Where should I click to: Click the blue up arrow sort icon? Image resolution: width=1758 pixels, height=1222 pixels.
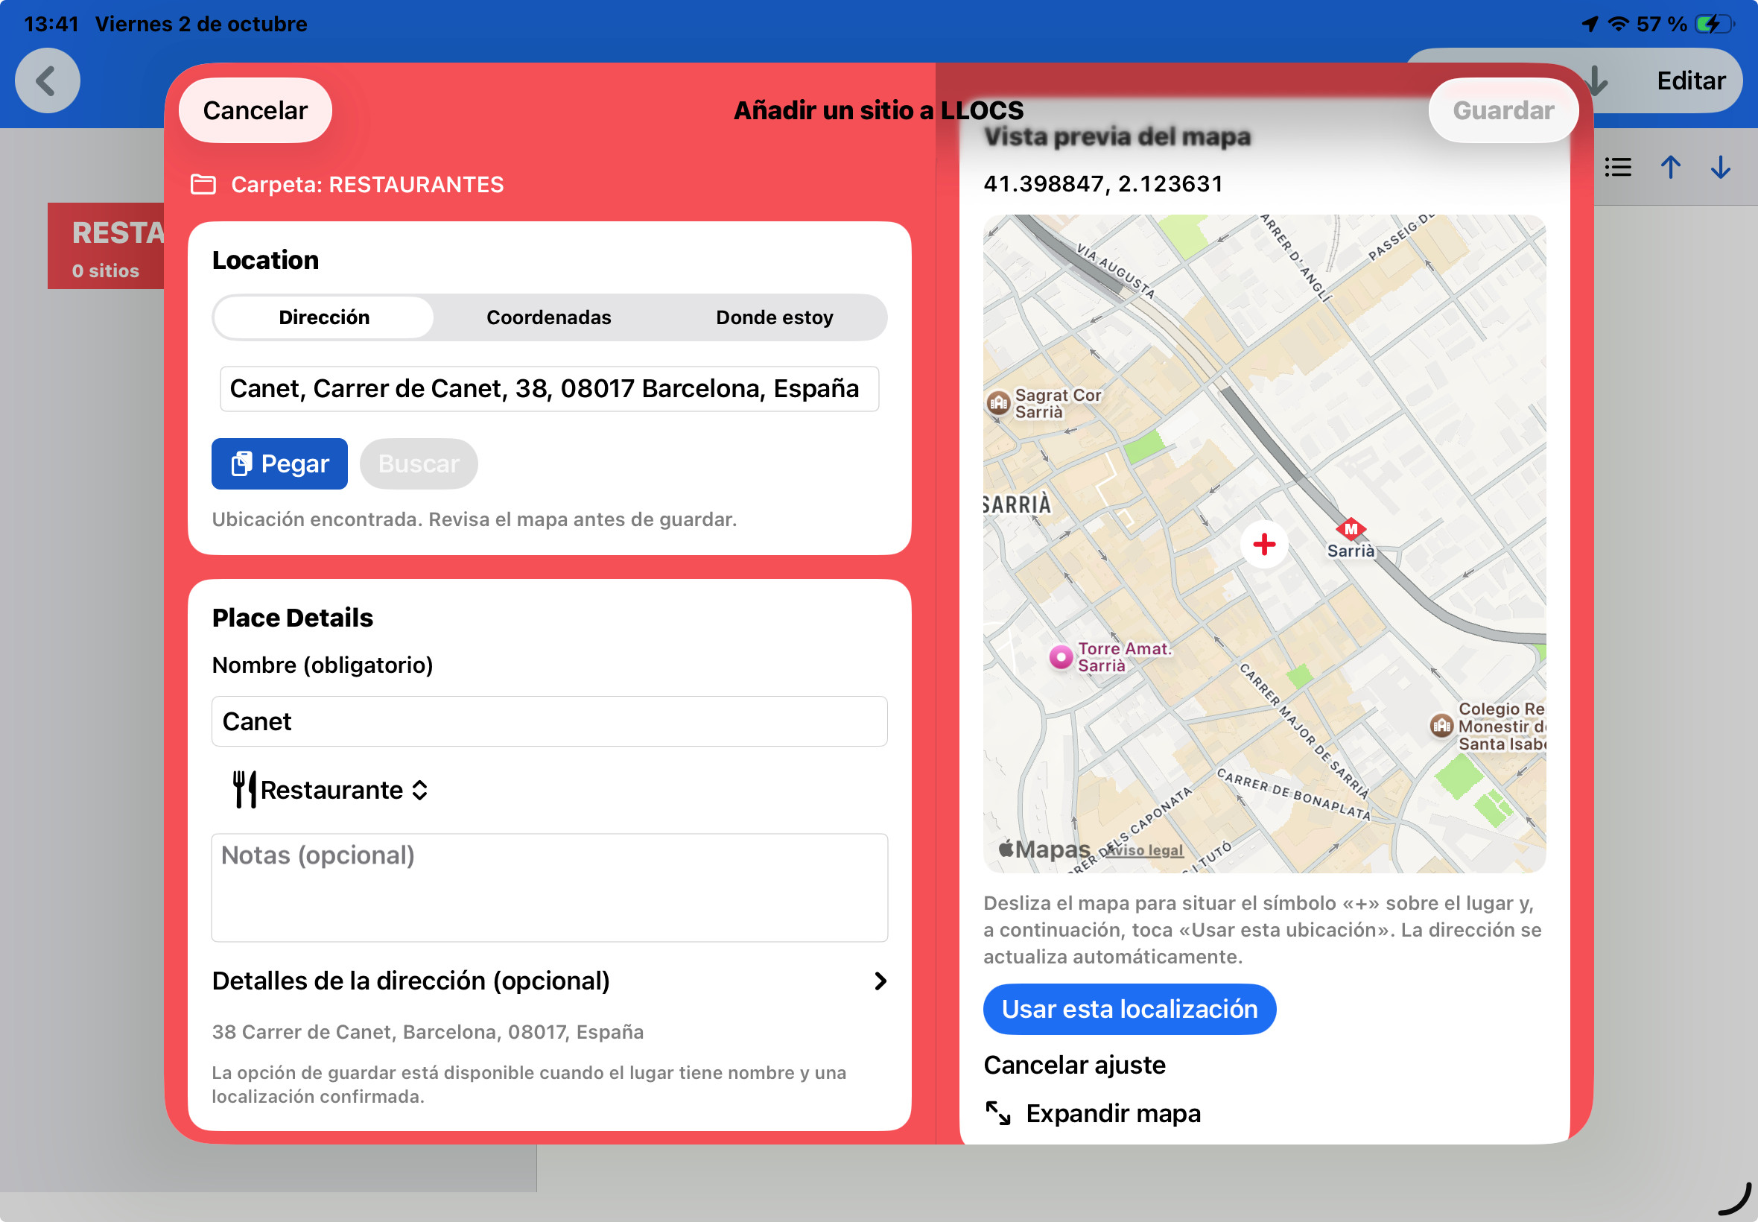pos(1671,168)
